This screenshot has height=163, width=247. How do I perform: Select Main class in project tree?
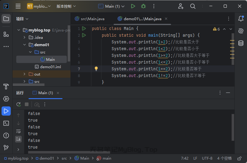(42, 59)
